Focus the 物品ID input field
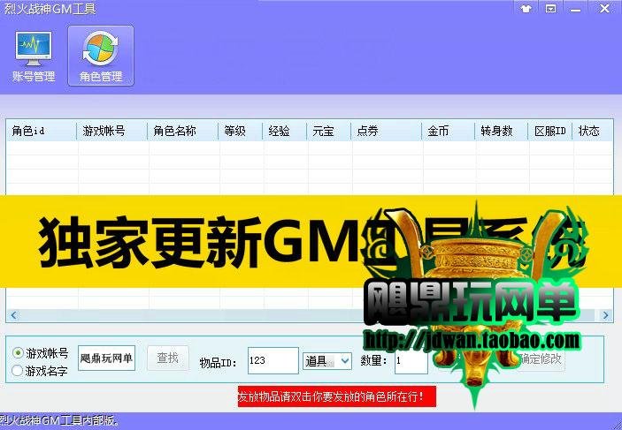The height and width of the screenshot is (430, 622). (273, 360)
